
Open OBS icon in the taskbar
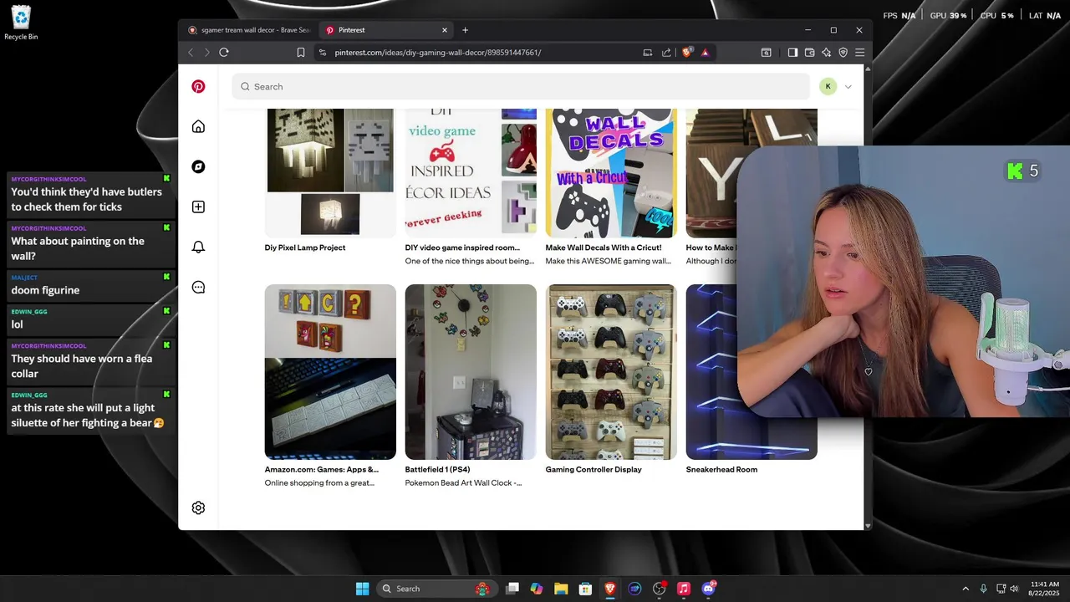click(660, 589)
